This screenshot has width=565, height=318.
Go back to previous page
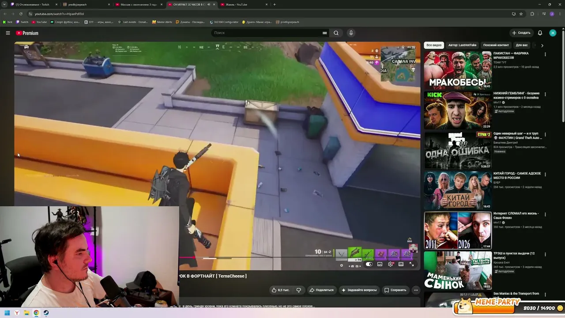[5, 14]
